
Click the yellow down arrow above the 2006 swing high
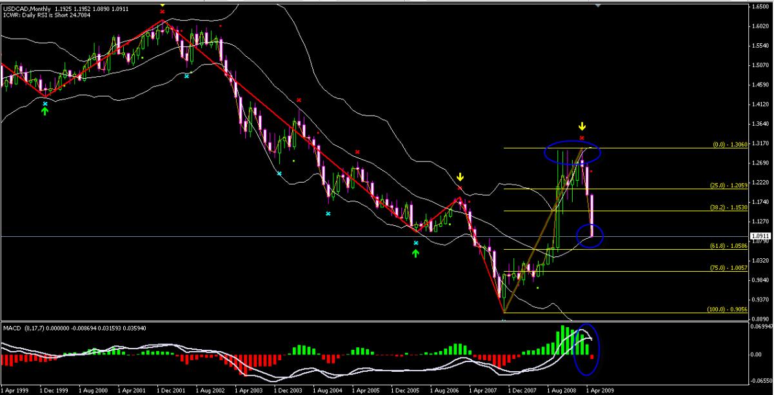460,176
